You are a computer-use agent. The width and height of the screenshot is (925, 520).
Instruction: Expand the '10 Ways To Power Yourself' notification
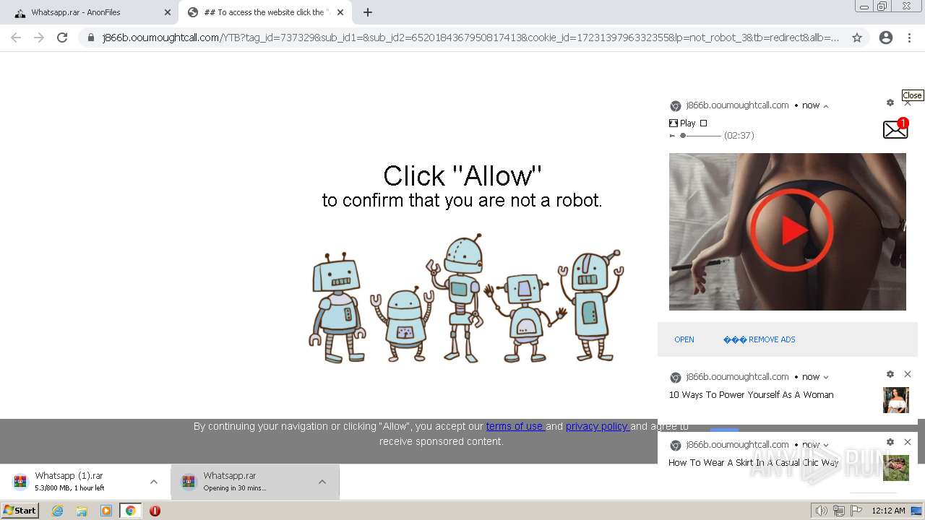pos(826,377)
